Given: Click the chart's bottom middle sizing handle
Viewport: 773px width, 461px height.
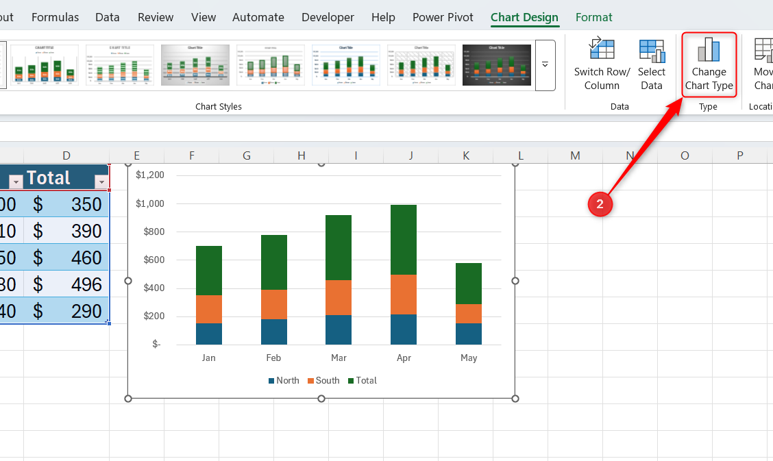Looking at the screenshot, I should tap(321, 399).
